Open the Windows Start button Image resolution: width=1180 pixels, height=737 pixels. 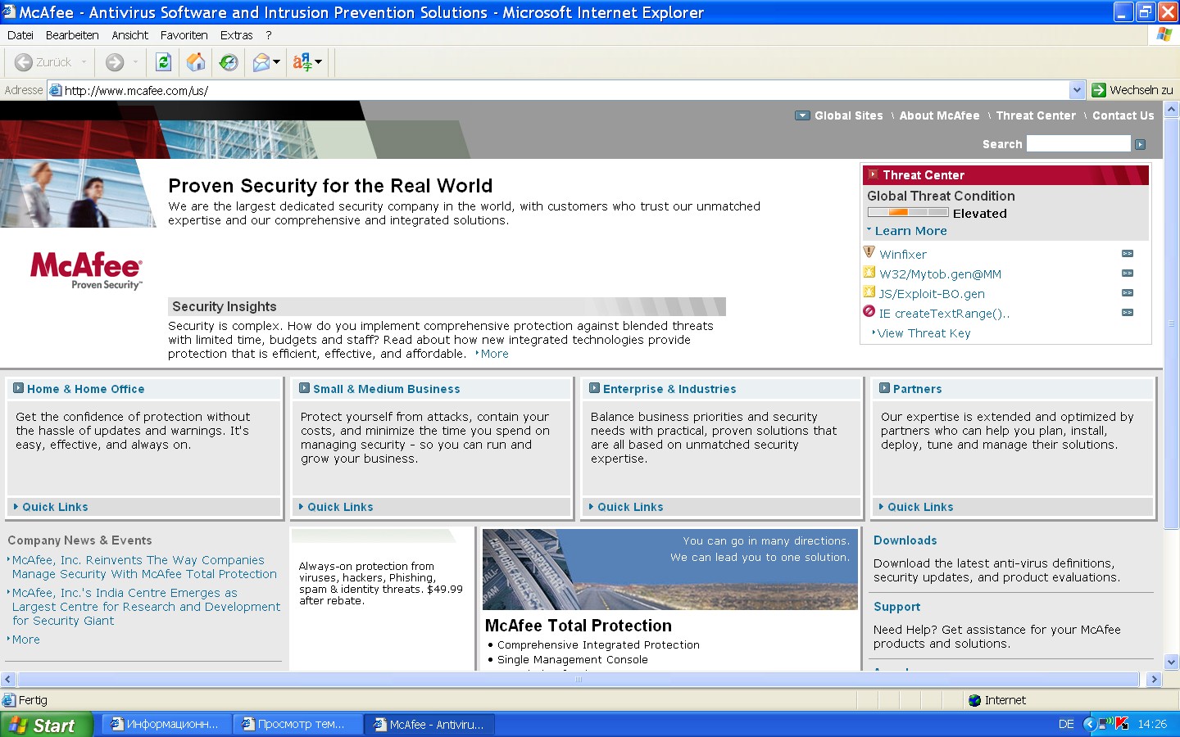[x=46, y=725]
